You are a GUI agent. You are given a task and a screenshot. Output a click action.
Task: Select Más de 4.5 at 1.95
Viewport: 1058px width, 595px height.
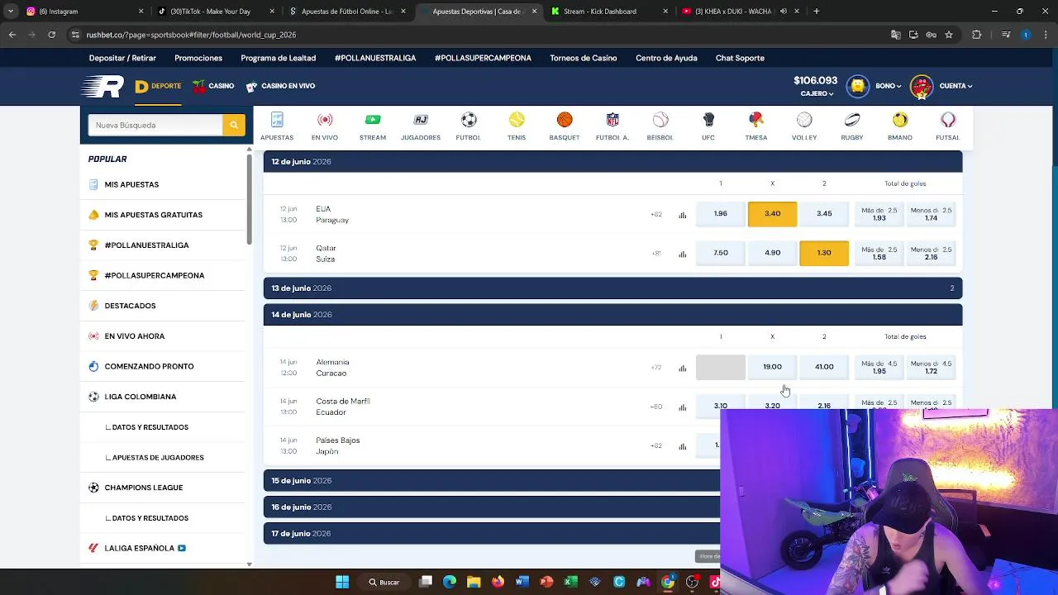click(879, 367)
